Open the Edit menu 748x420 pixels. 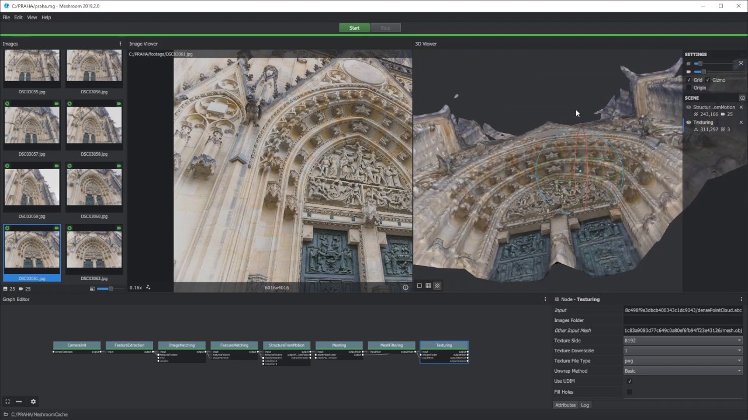(19, 17)
